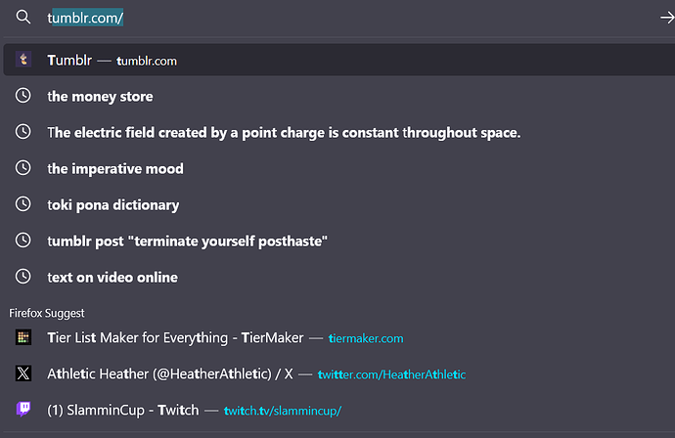Click the Twitch logo icon for SlamminCup
This screenshot has height=438, width=675.
pyautogui.click(x=23, y=409)
